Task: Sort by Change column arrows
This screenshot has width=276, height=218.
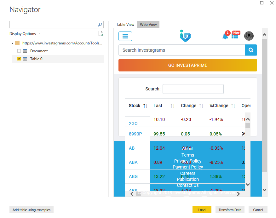Action: (x=201, y=106)
